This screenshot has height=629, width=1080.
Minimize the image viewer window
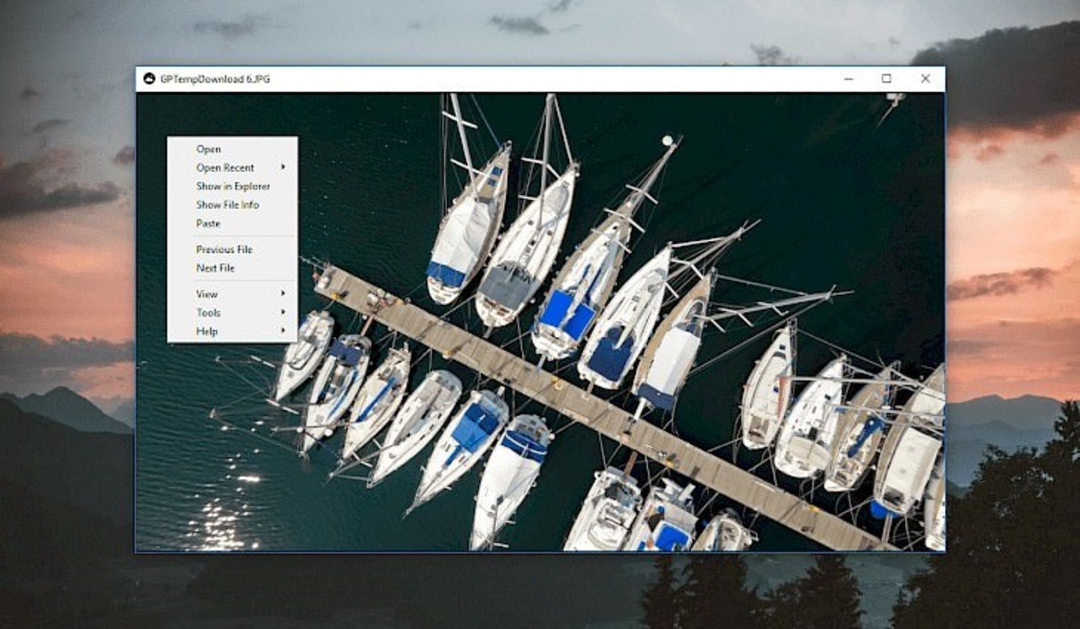(848, 79)
